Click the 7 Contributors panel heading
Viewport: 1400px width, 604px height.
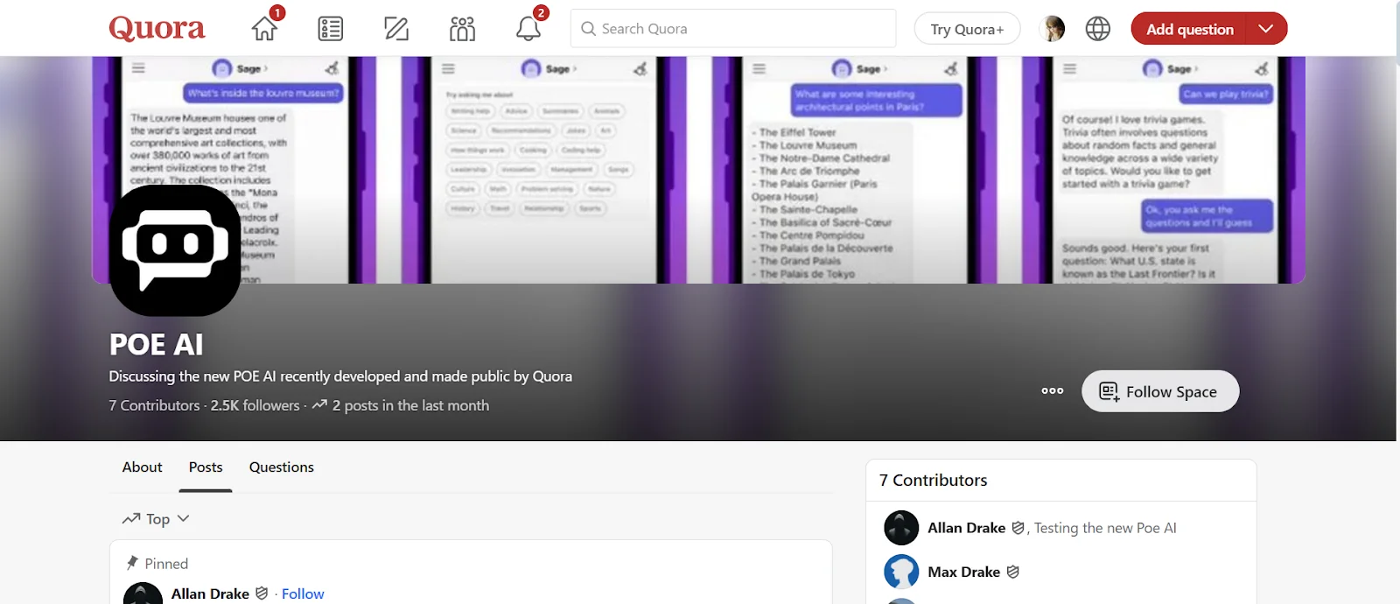tap(933, 480)
